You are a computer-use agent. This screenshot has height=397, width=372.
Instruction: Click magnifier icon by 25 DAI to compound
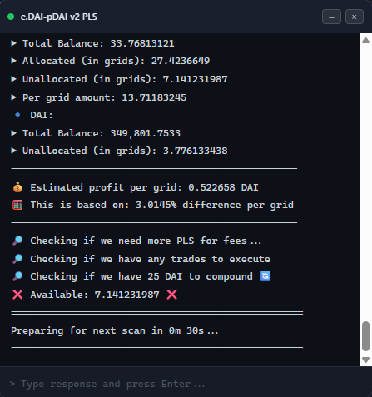pyautogui.click(x=17, y=276)
